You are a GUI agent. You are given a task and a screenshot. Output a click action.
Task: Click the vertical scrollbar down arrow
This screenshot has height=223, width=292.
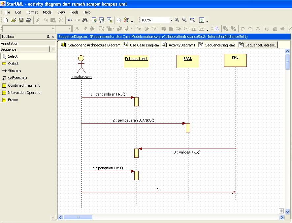(287, 211)
